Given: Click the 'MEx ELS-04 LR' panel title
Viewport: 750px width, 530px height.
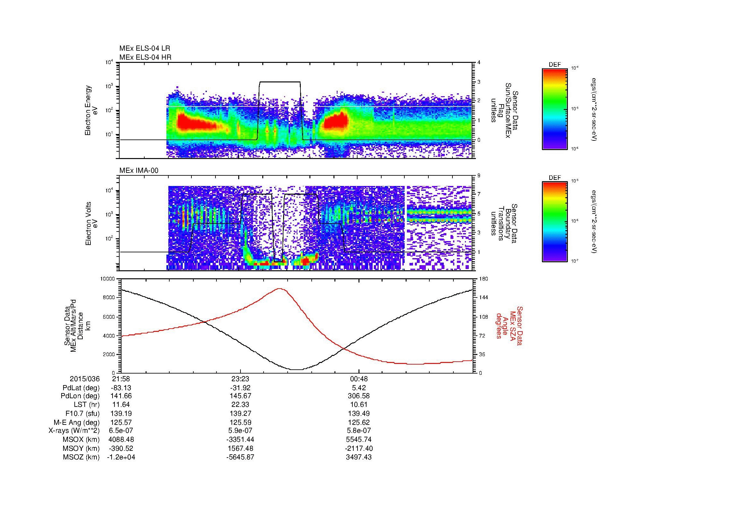Looking at the screenshot, I should click(145, 48).
